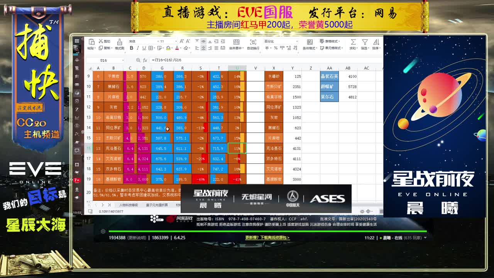Jump to last sheet tab arrow
Screen dimensions: 494x278
click(109, 205)
